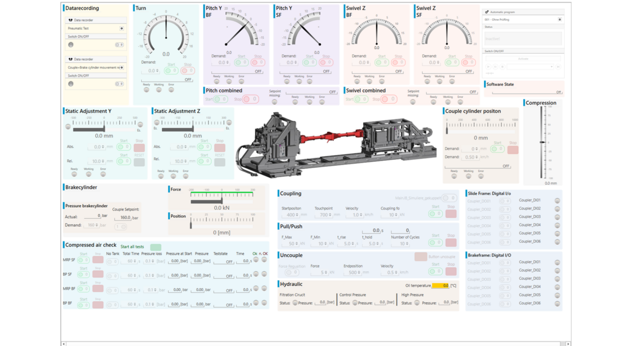The image size is (624, 346).
Task: Click the Coupler_DI01 lamp in Slide Frame panel
Action: click(x=557, y=201)
